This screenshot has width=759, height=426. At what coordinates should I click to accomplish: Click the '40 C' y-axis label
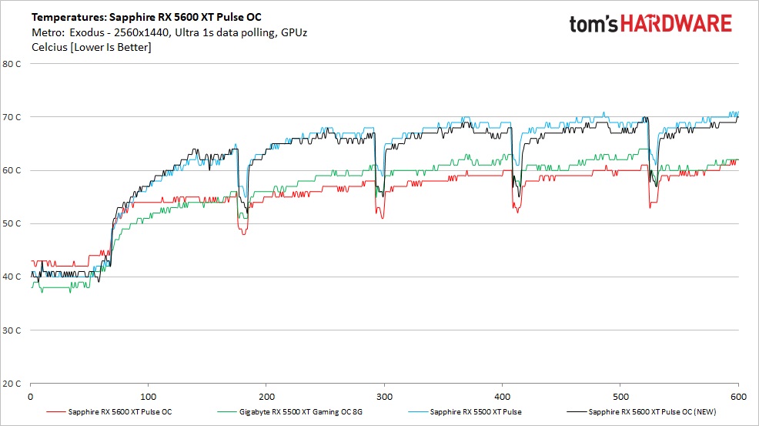12,277
